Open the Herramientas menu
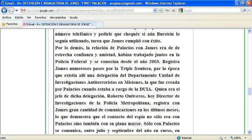This screenshot has height=140, width=252. [x=58, y=17]
